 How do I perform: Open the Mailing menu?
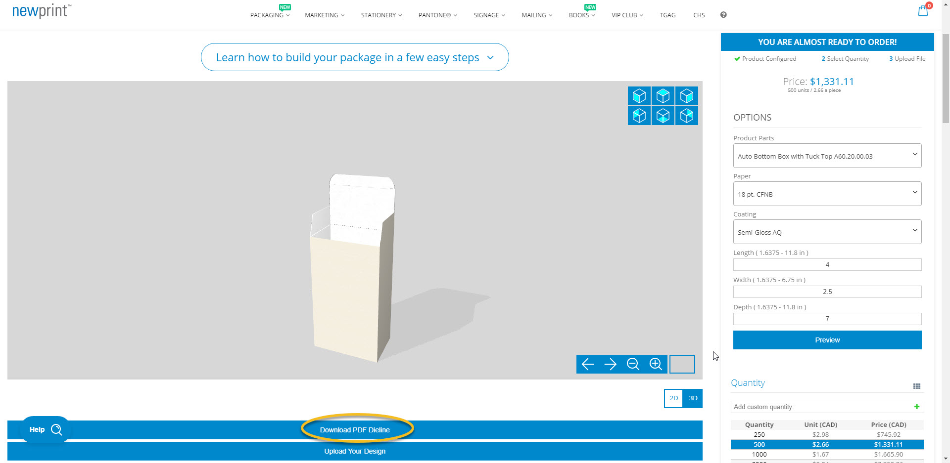[x=537, y=15]
